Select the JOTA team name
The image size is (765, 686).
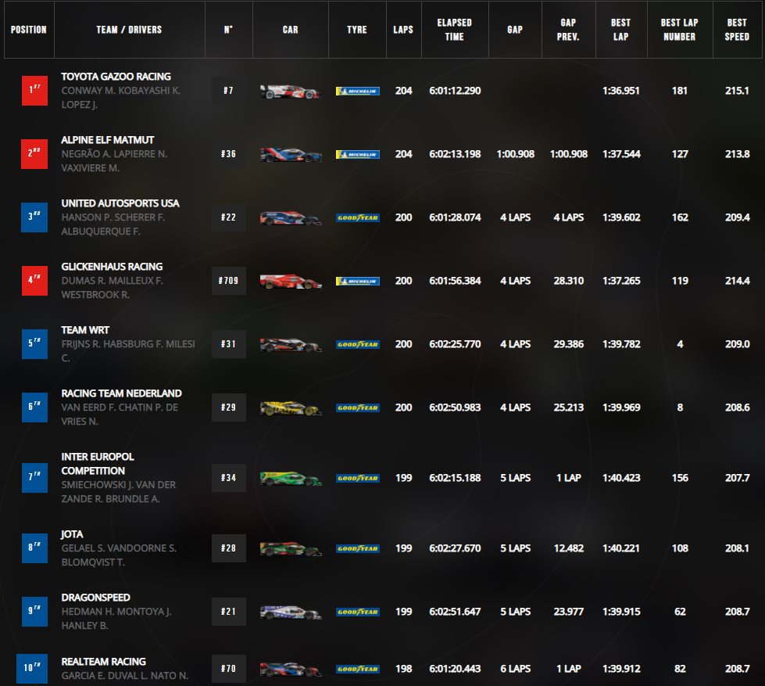(72, 534)
